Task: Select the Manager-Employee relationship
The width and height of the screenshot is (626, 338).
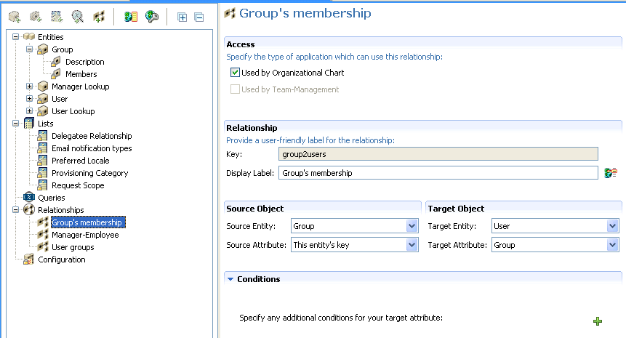Action: tap(84, 235)
